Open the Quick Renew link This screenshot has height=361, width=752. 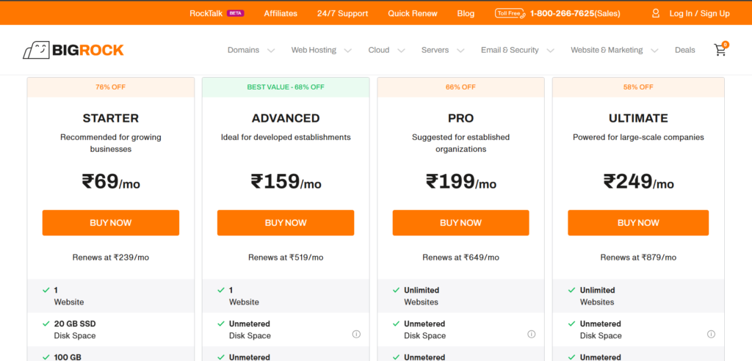click(x=413, y=13)
